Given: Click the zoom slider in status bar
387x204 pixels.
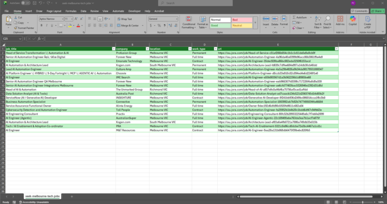Looking at the screenshot, I should point(363,202).
